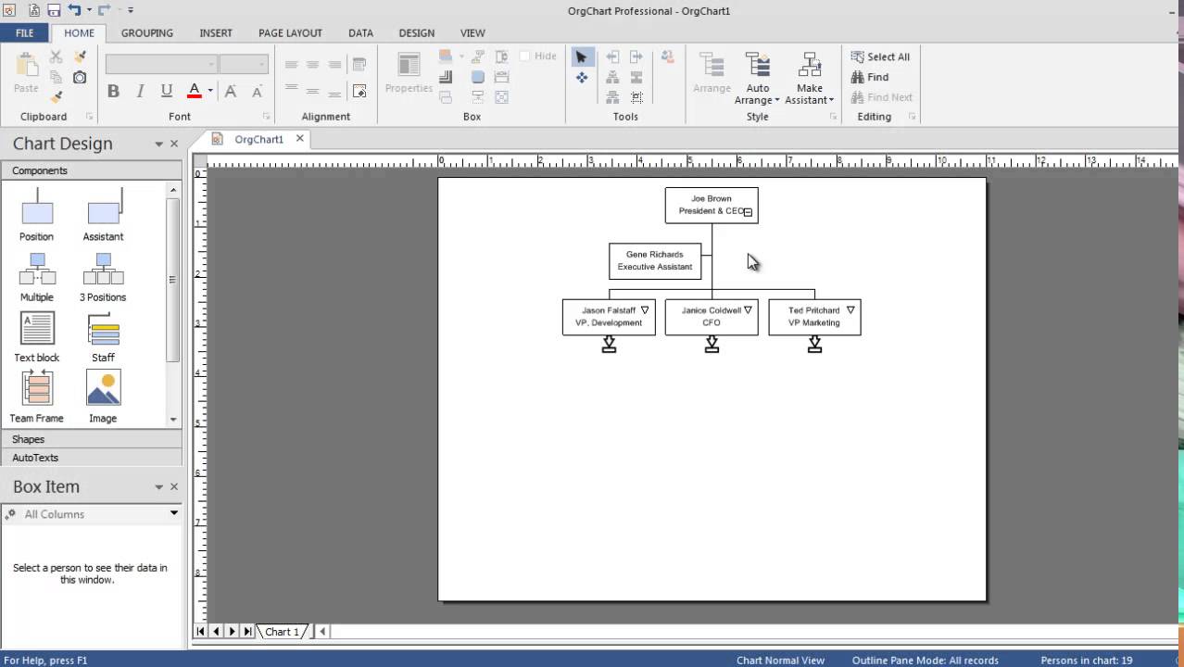Click the Arrange style icon
Image resolution: width=1184 pixels, height=667 pixels.
[712, 73]
